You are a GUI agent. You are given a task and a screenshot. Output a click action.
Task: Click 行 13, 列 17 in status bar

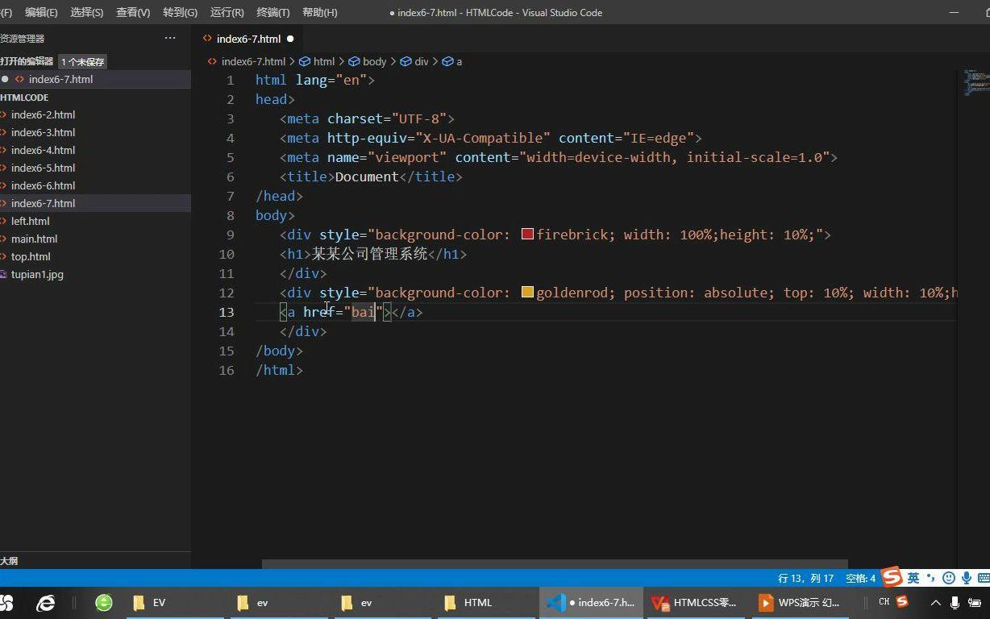tap(805, 578)
